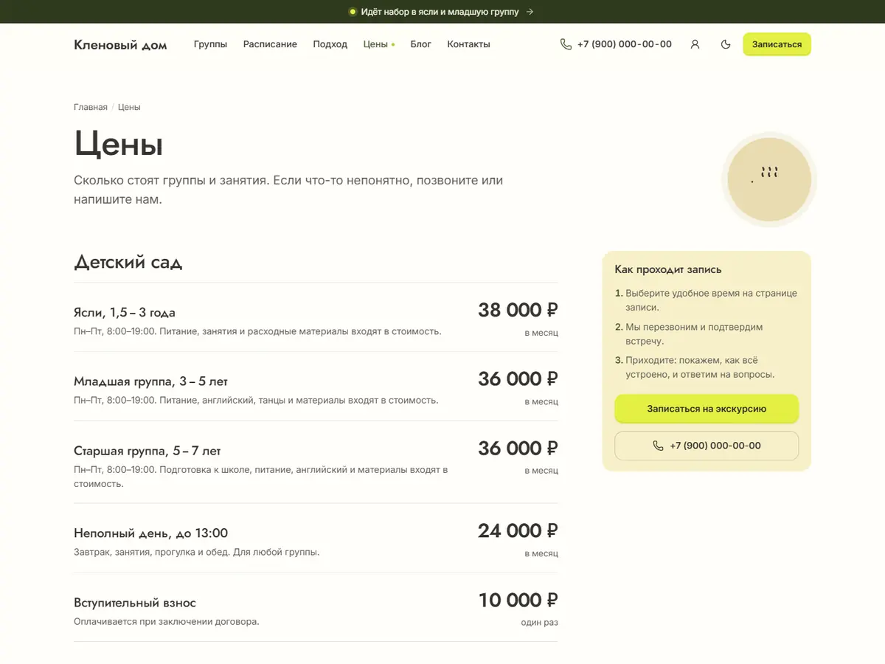Click the Старшая группа, 5 – 7 лет title
The width and height of the screenshot is (885, 664).
coord(147,451)
